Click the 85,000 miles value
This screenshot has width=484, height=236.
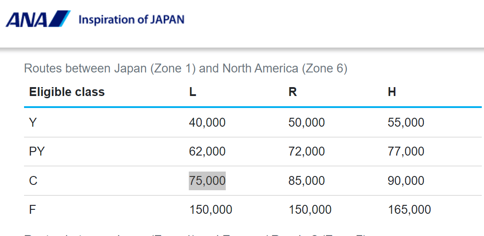(306, 181)
